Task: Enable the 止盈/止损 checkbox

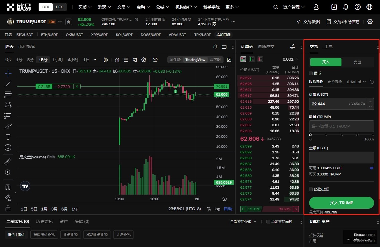Action: [311, 189]
